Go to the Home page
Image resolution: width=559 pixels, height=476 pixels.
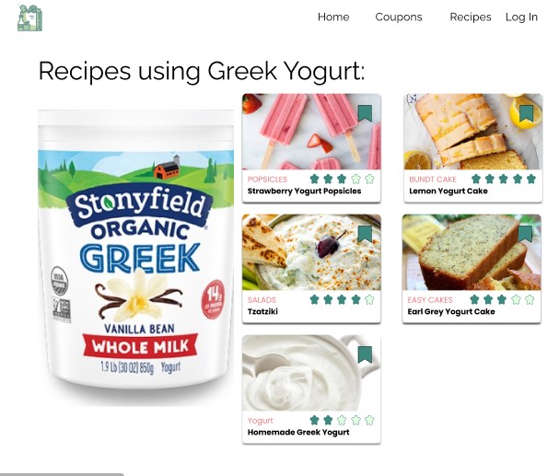(333, 17)
